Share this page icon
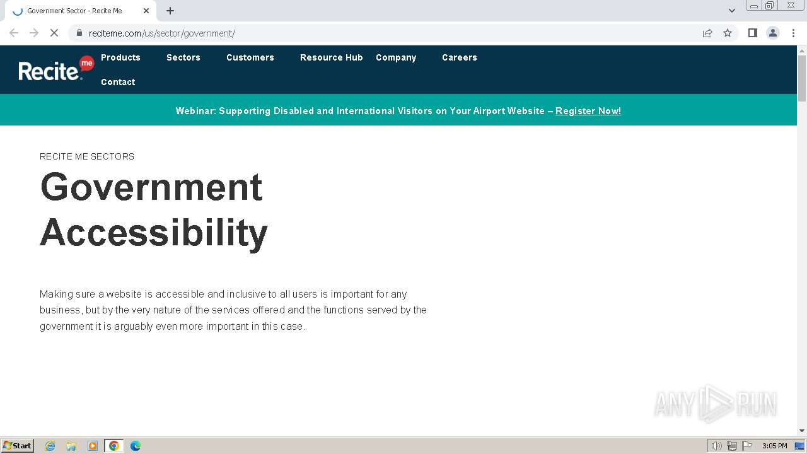Viewport: 807px width, 454px height. pyautogui.click(x=707, y=33)
